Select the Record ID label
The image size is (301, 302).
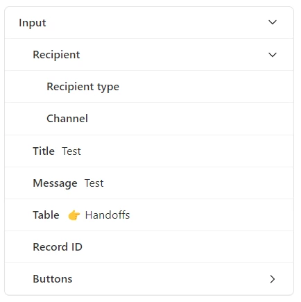pyautogui.click(x=58, y=247)
